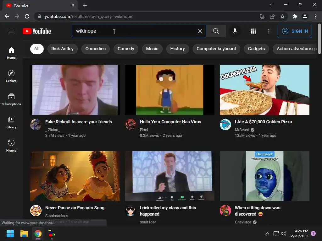This screenshot has height=241, width=322.
Task: Click the YouTube logo
Action: point(37,31)
